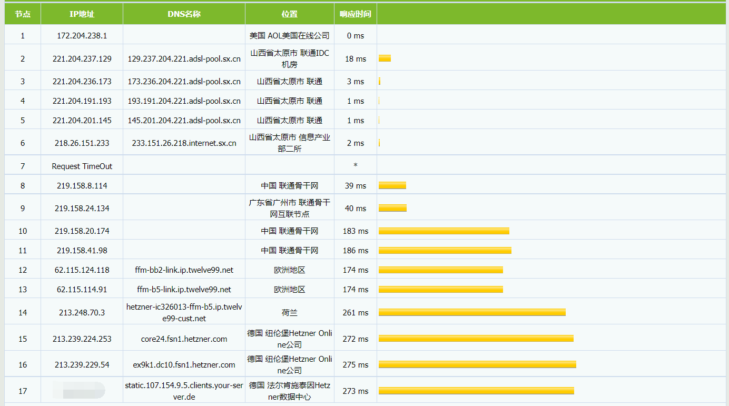Select IP address 221.204.236.173

pos(82,82)
